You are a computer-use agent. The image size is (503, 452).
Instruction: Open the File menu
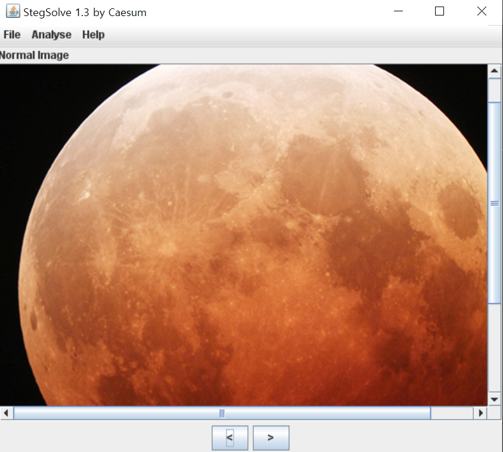click(x=12, y=35)
